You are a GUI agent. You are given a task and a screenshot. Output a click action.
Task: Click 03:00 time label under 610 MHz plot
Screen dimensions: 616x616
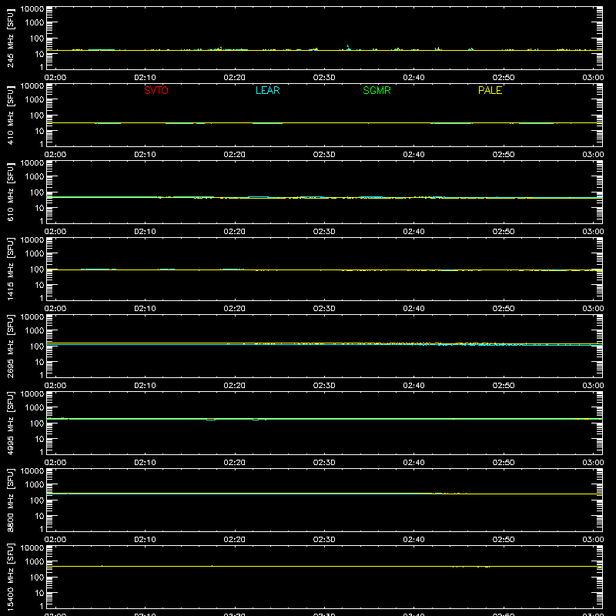(593, 232)
